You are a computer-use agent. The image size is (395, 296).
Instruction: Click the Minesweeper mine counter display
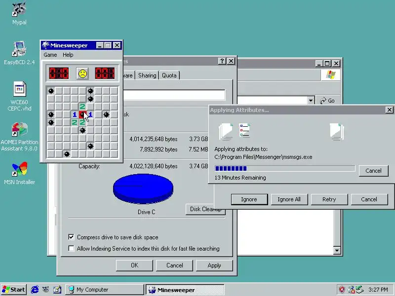tap(59, 73)
